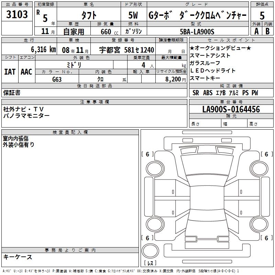Screen dimensions: 275x275
Task: Select door shape value 5W
Action: click(x=133, y=15)
